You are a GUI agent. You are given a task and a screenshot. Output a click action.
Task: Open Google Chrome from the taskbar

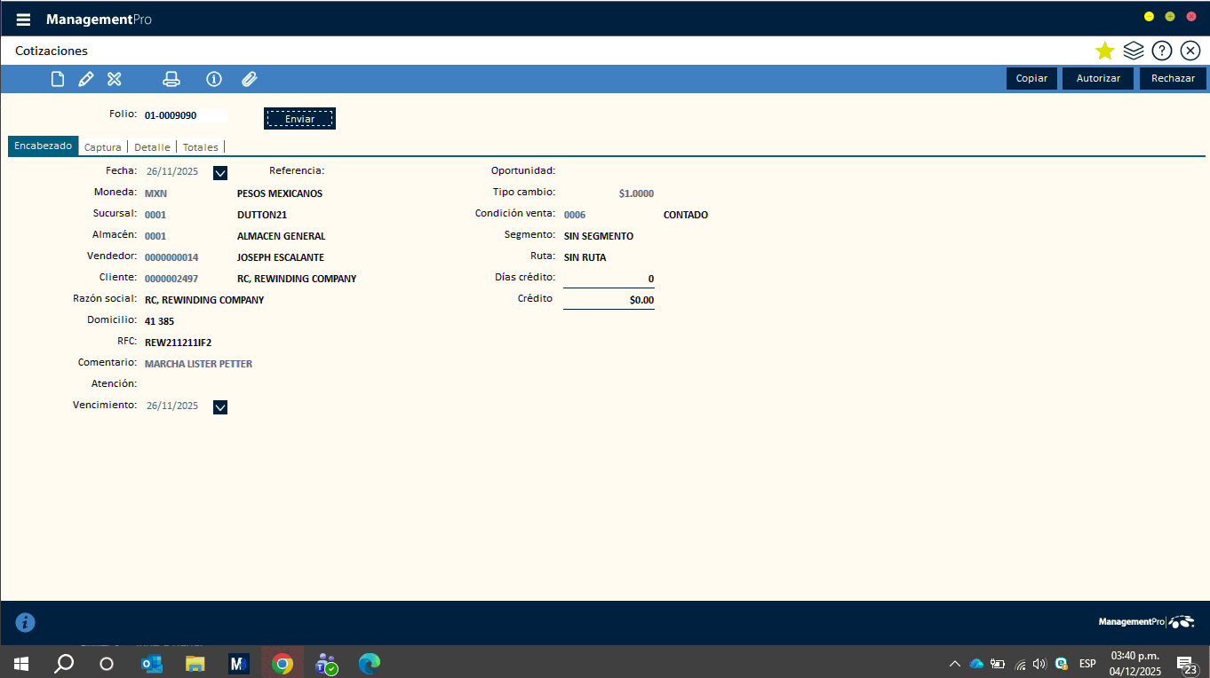tap(283, 663)
